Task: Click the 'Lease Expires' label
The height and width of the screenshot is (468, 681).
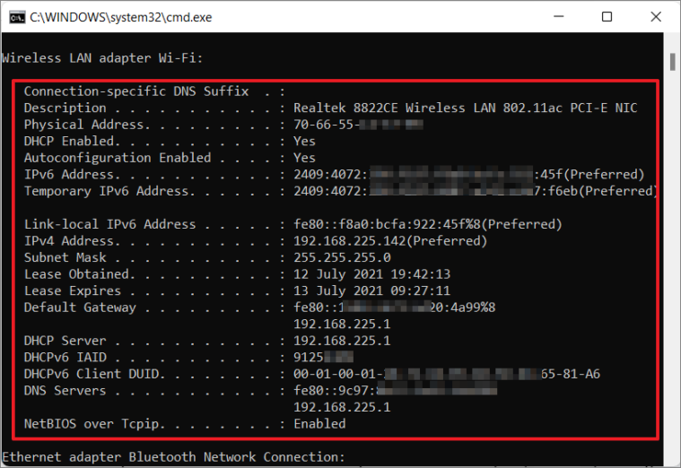Action: tap(73, 290)
